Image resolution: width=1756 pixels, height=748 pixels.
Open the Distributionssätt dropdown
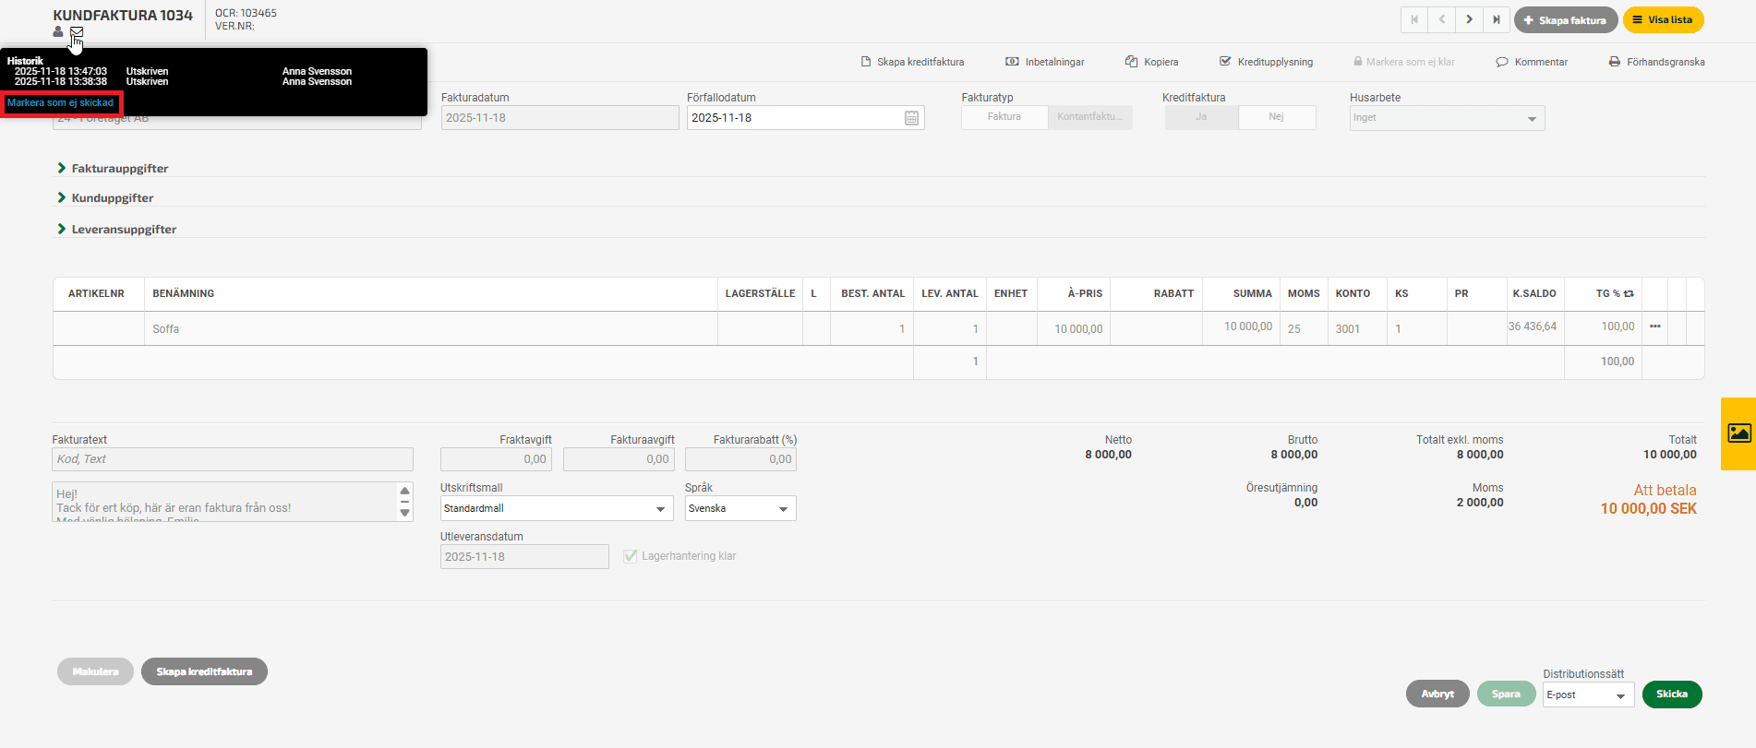pos(1587,695)
